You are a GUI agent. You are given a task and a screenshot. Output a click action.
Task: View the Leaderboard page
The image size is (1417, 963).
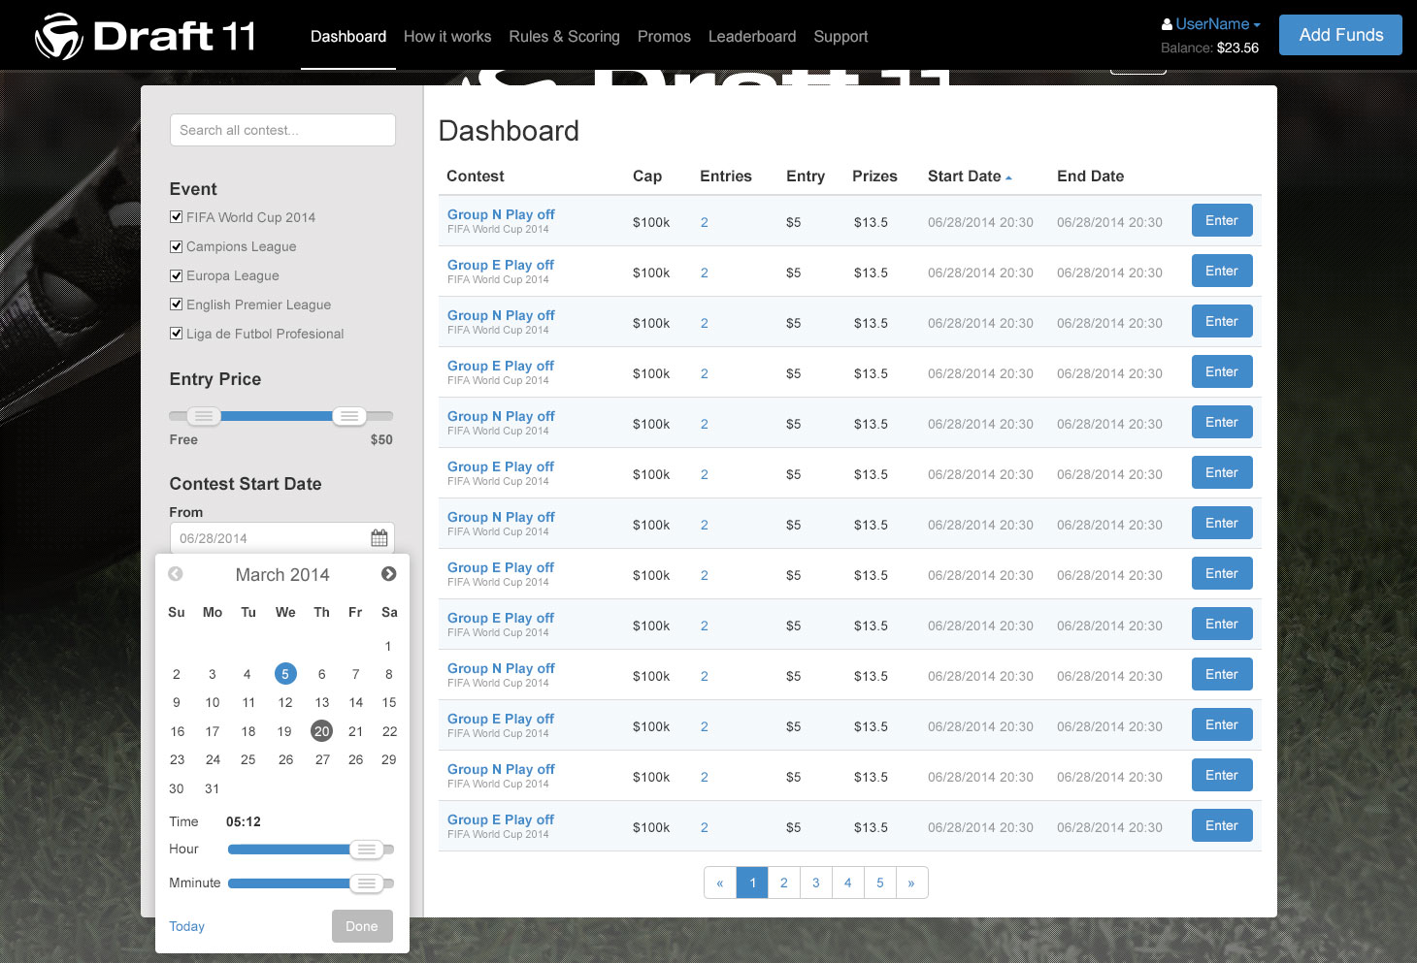752,37
